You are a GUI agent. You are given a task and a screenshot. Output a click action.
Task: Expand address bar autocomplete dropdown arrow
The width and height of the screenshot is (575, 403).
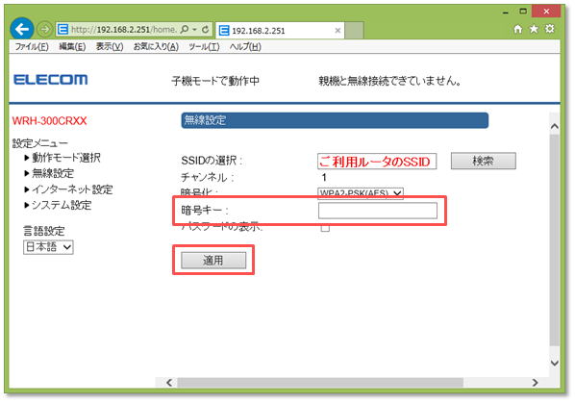click(x=195, y=29)
